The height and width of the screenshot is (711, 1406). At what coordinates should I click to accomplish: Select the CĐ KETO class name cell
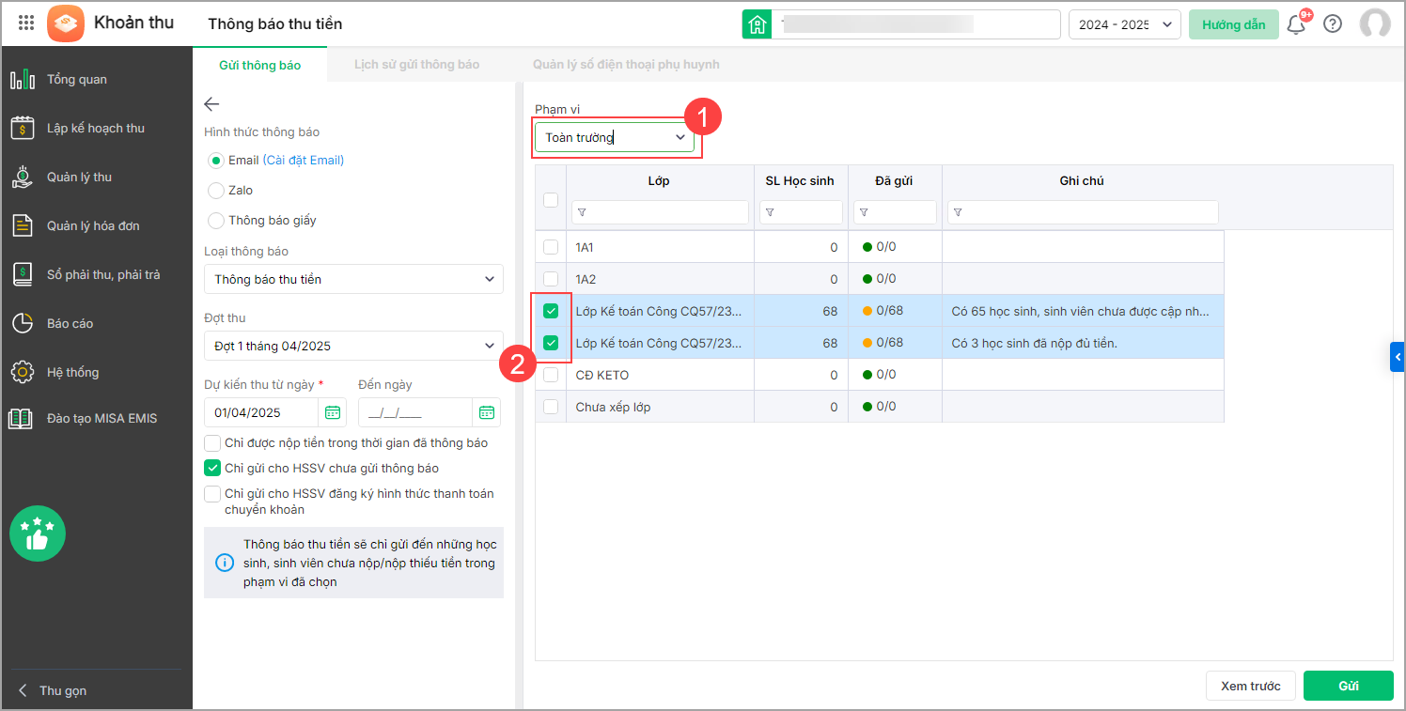click(660, 375)
